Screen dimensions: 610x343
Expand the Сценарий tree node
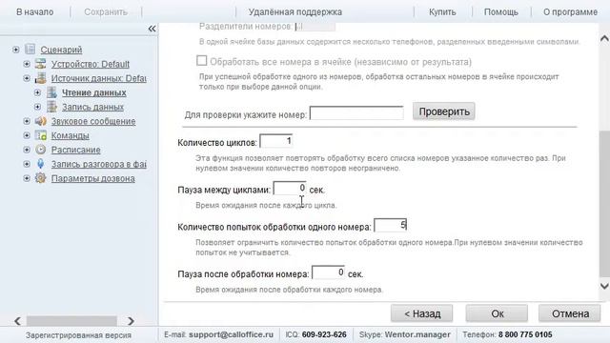(15, 50)
